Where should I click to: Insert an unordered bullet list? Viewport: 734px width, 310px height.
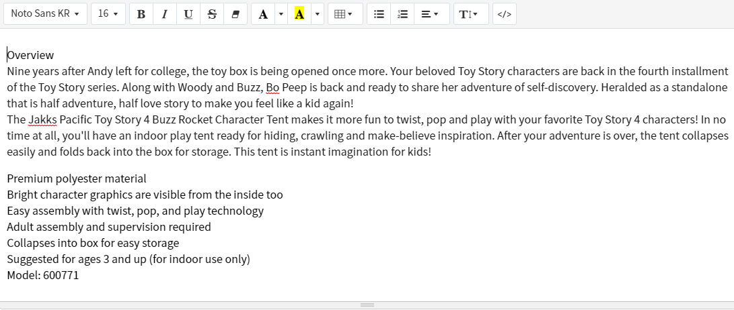pyautogui.click(x=379, y=13)
